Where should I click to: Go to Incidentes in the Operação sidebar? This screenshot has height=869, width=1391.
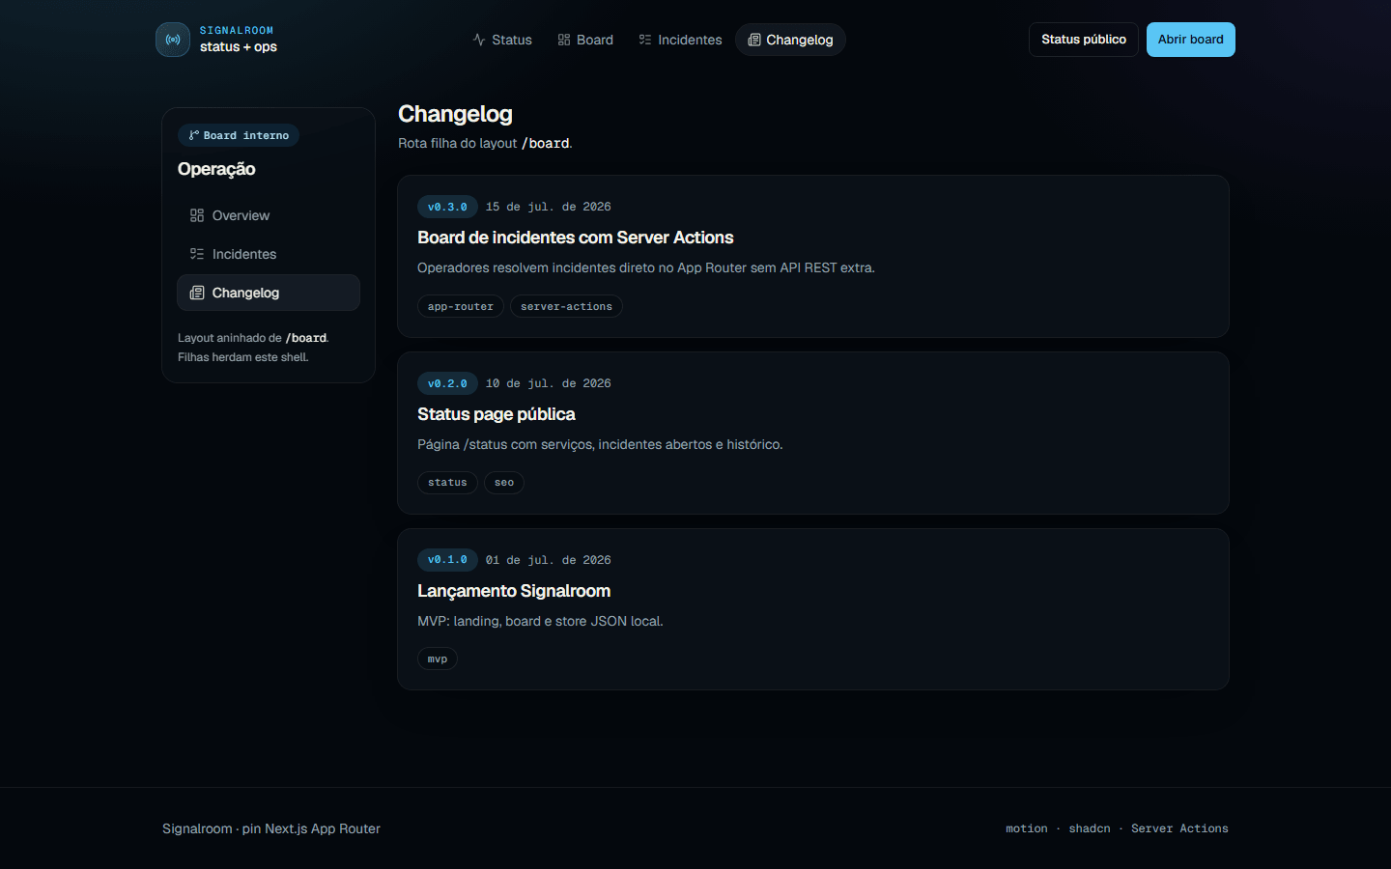(x=269, y=254)
